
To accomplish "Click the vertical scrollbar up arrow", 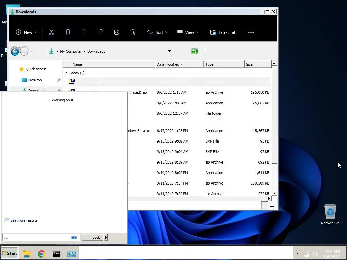I will [274, 63].
